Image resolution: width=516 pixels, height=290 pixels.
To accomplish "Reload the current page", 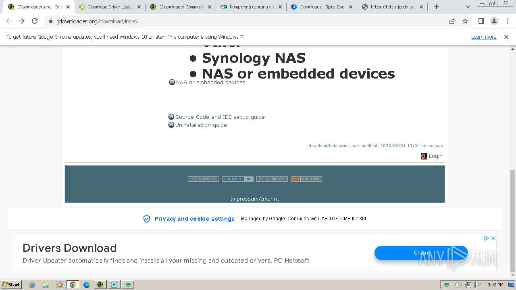I will coord(35,21).
